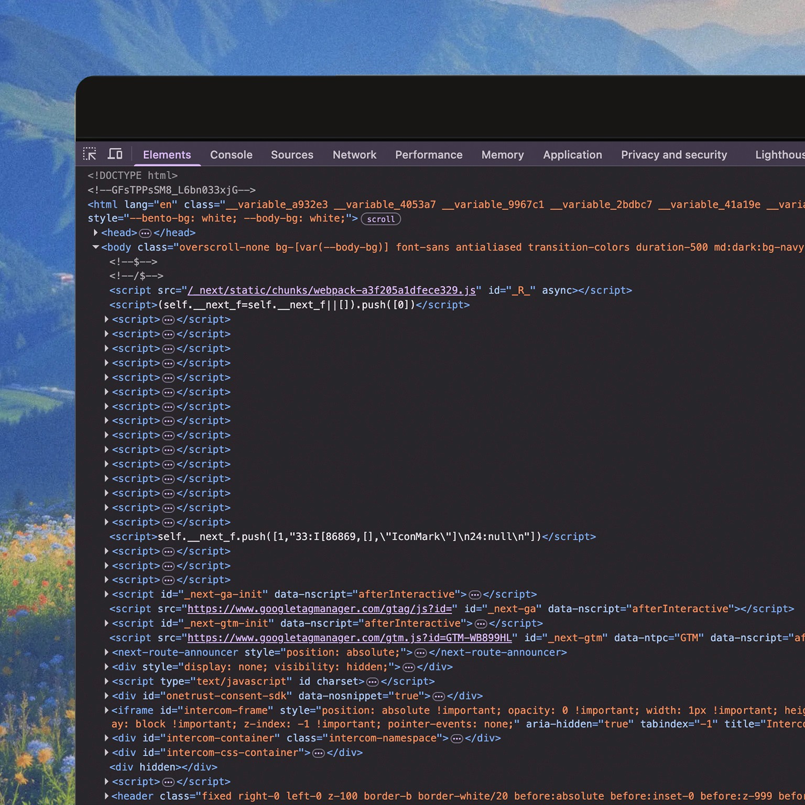Screen dimensions: 805x805
Task: Click ellipsis in _next-ga-init script
Action: 475,595
